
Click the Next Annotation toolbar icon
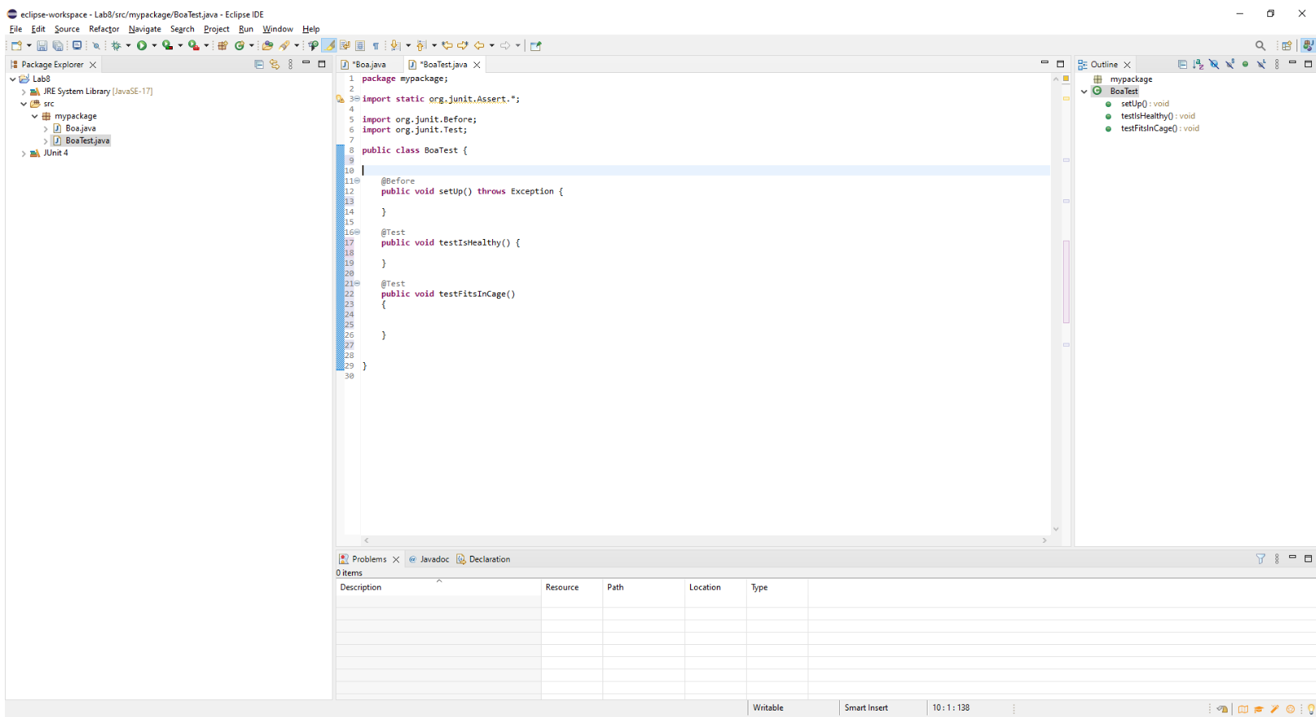(x=395, y=45)
